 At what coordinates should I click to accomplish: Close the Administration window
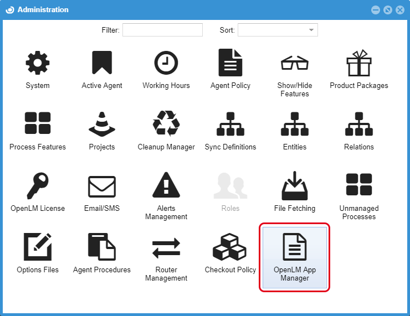(399, 10)
